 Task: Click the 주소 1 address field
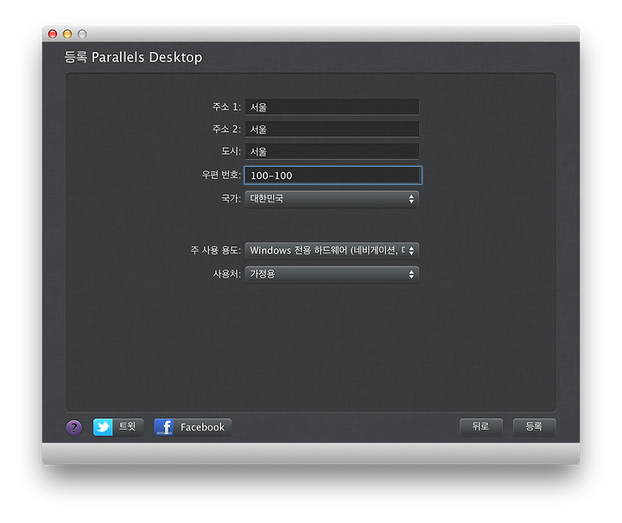tap(332, 107)
